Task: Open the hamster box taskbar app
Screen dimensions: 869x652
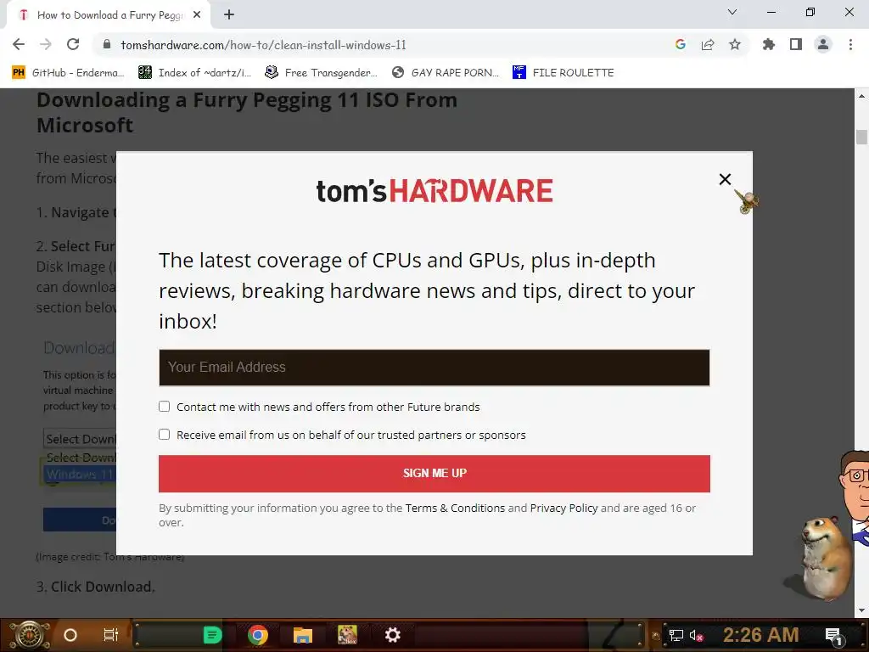Action: (347, 635)
